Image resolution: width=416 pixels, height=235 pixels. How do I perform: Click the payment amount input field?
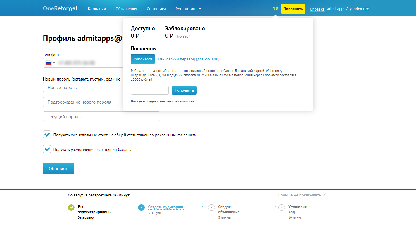(149, 90)
